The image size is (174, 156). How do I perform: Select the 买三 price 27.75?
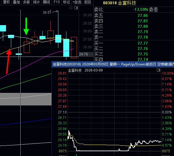[x=143, y=54]
